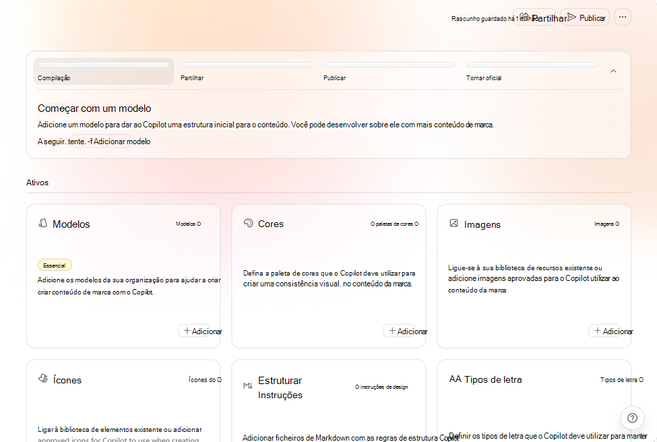657x442 pixels.
Task: Click the paletas de cores count label
Action: pyautogui.click(x=394, y=224)
